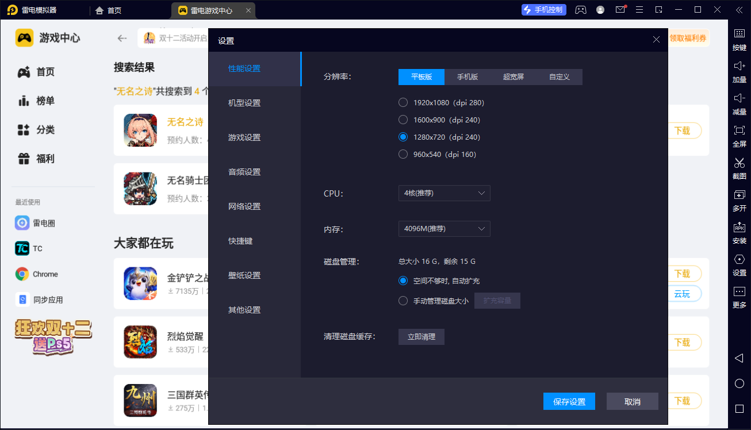Open 网络设置 in settings sidebar
The image size is (751, 430).
[244, 206]
